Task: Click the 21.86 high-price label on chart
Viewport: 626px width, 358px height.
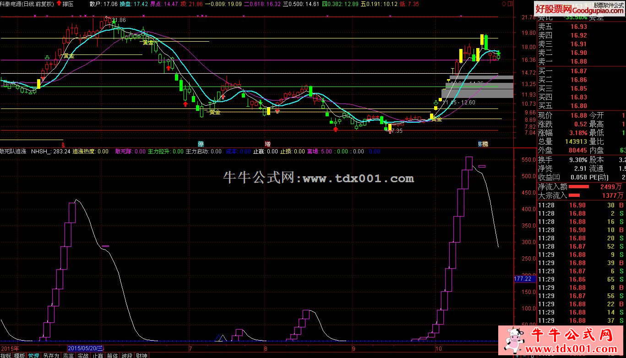Action: tap(118, 20)
